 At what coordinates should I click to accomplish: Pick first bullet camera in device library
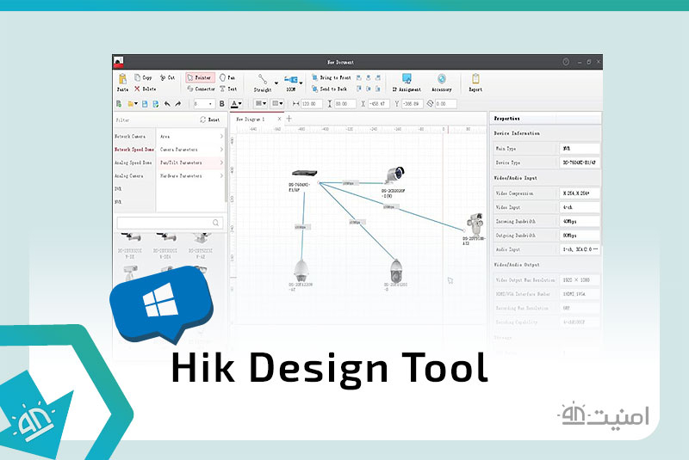point(131,237)
